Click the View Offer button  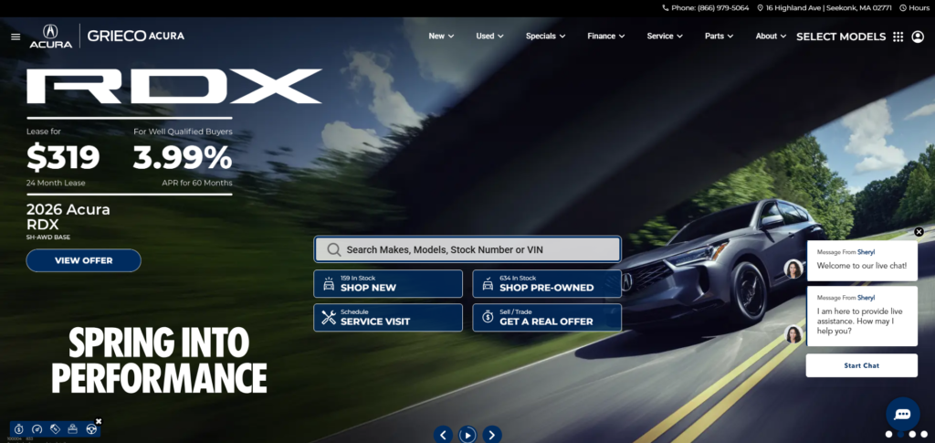click(x=83, y=260)
